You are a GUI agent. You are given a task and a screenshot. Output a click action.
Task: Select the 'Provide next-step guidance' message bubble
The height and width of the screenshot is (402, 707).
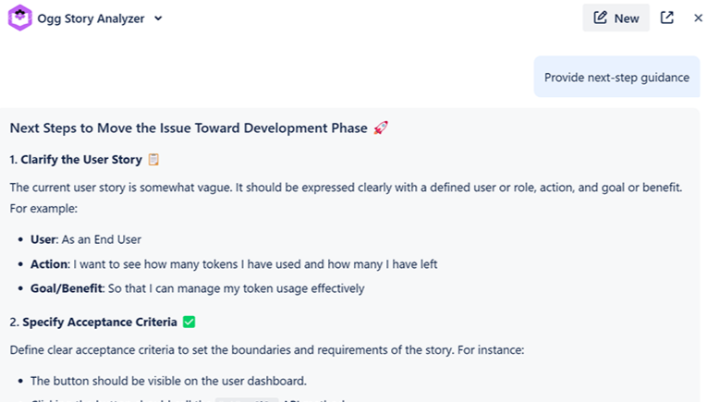pyautogui.click(x=616, y=77)
